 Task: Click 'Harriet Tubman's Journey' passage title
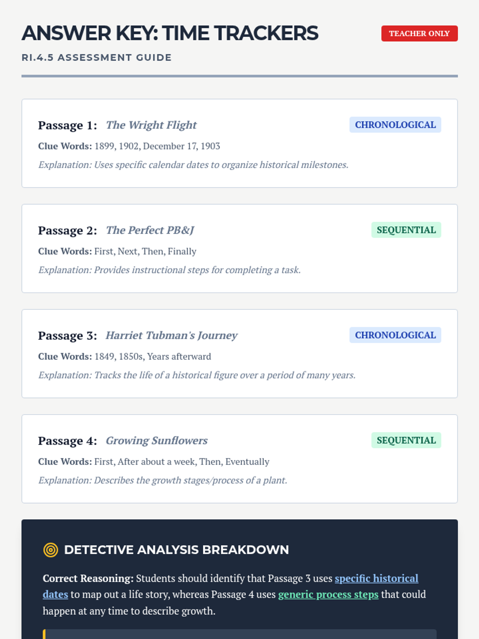pyautogui.click(x=171, y=335)
